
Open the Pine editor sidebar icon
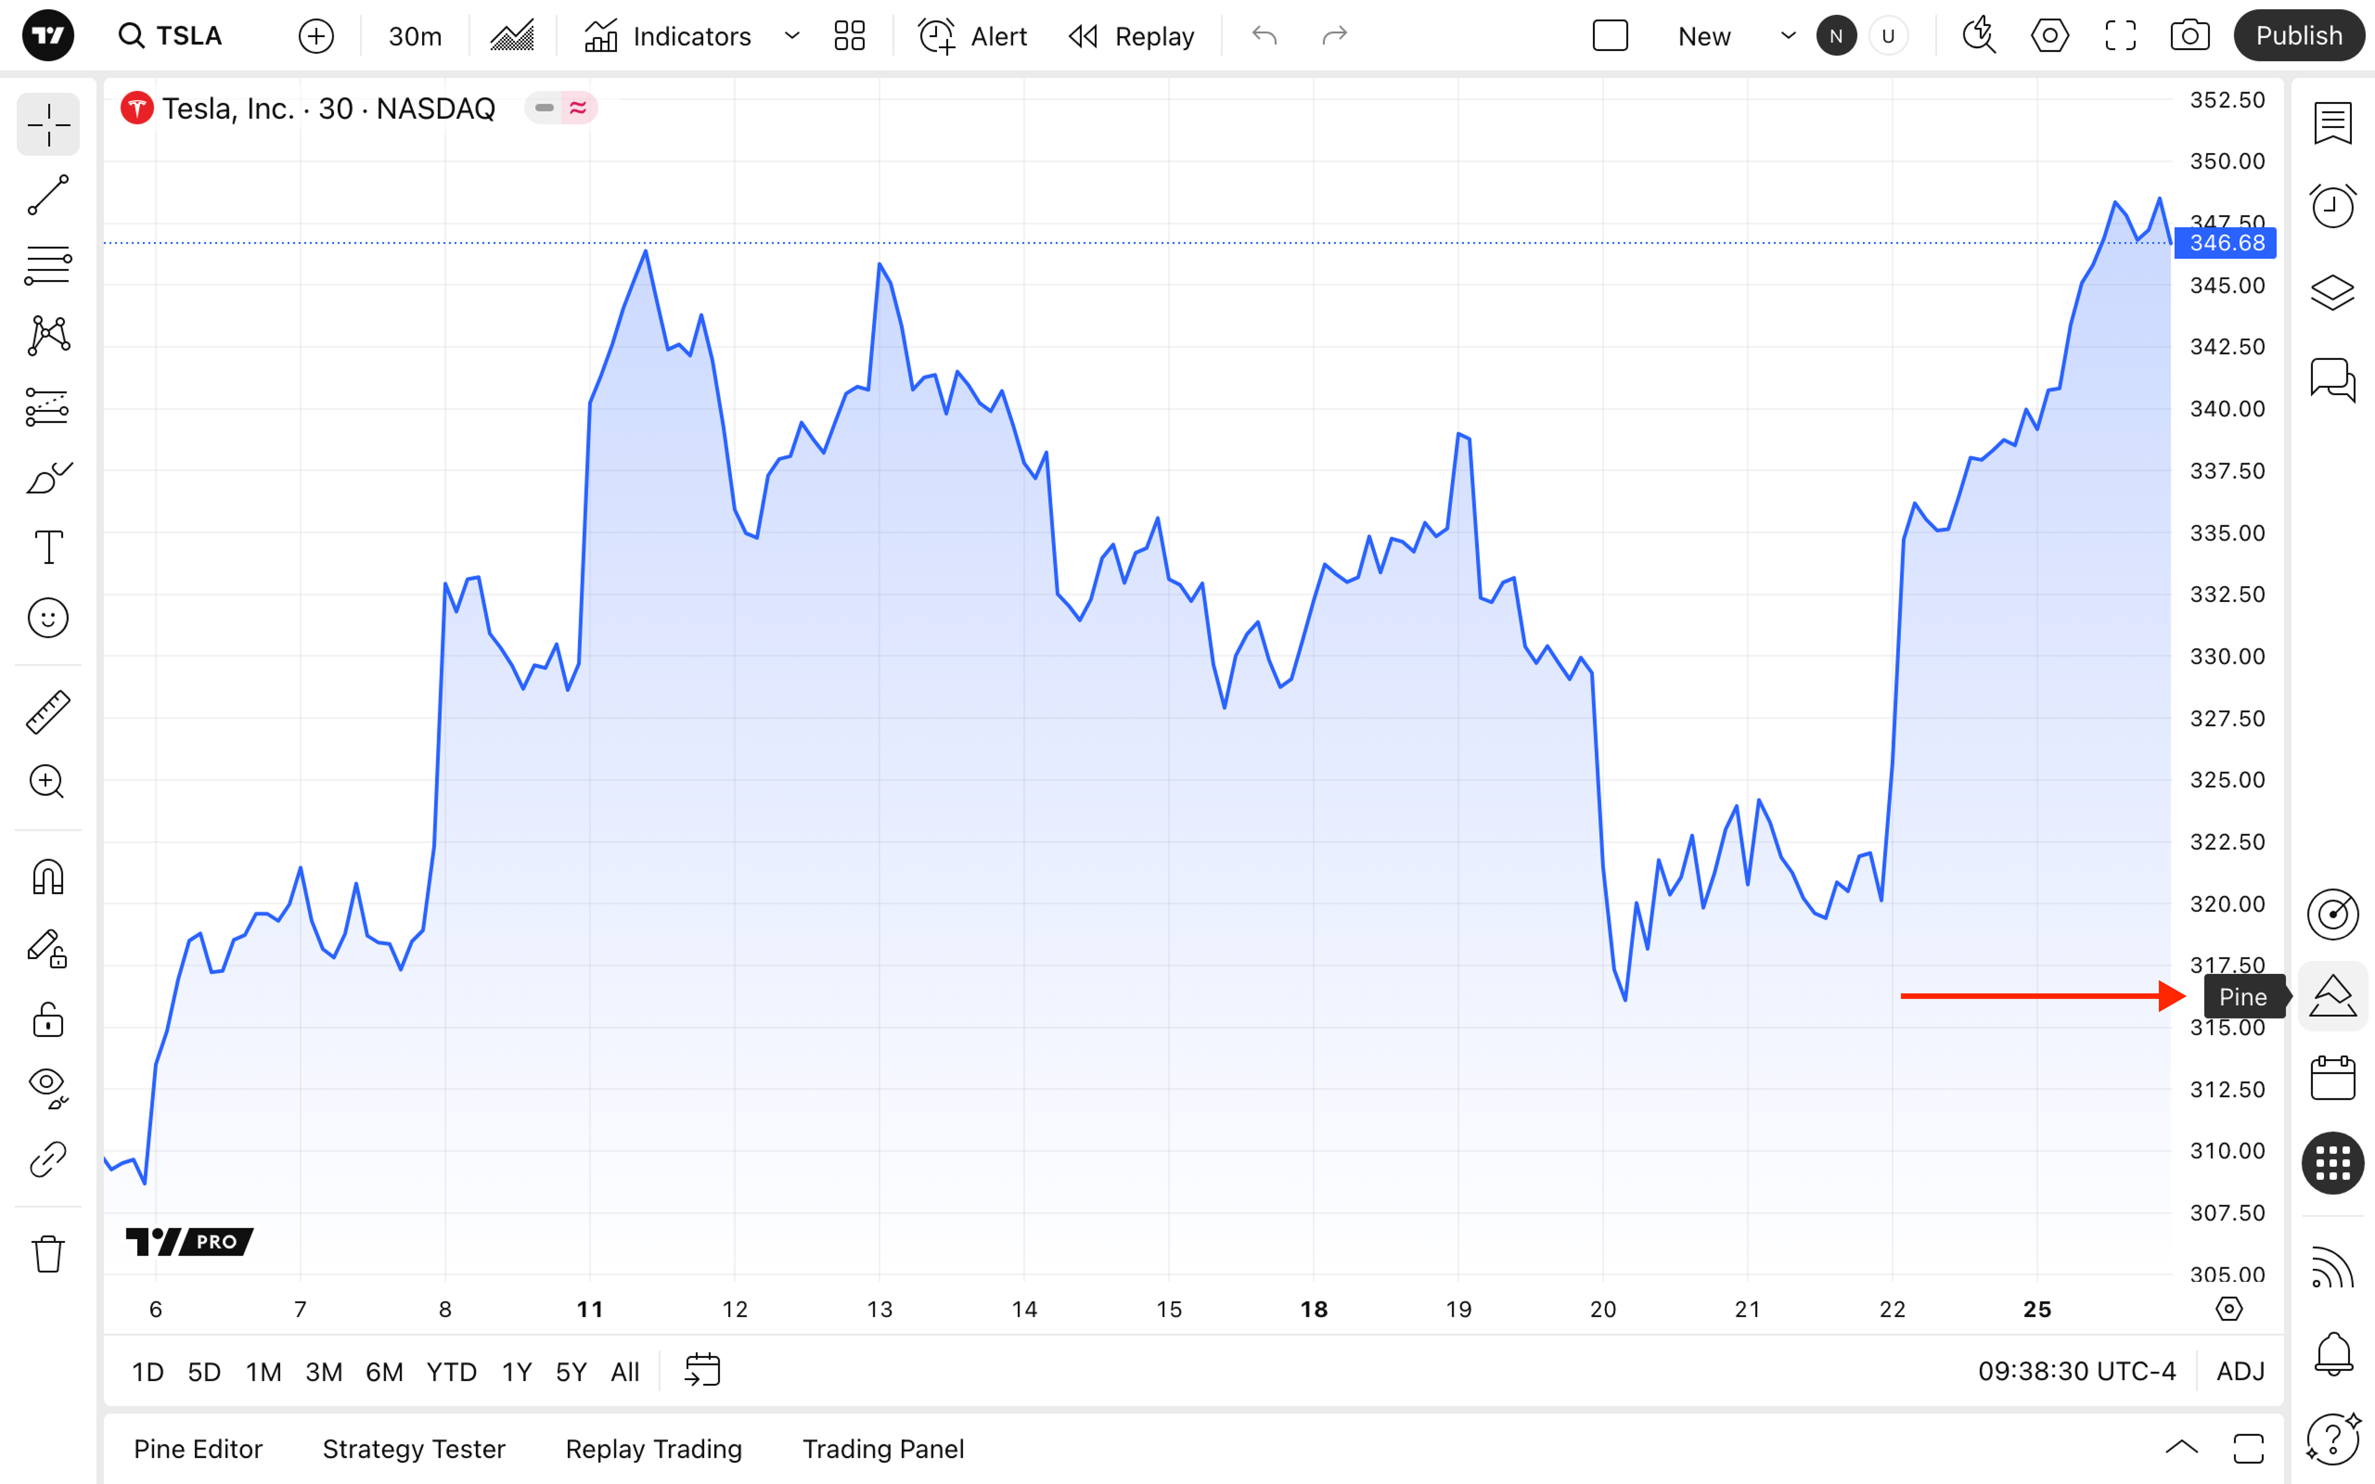tap(2332, 996)
